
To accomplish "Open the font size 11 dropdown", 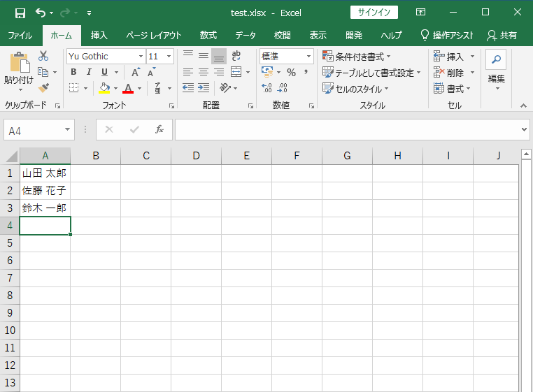I will (x=169, y=57).
